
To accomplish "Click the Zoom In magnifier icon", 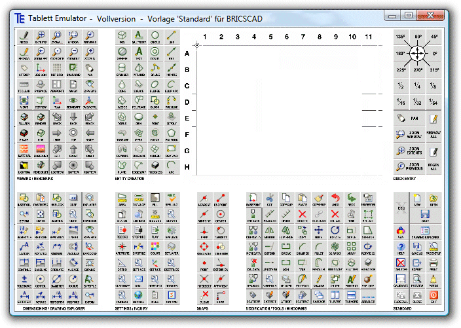I will tap(90, 53).
